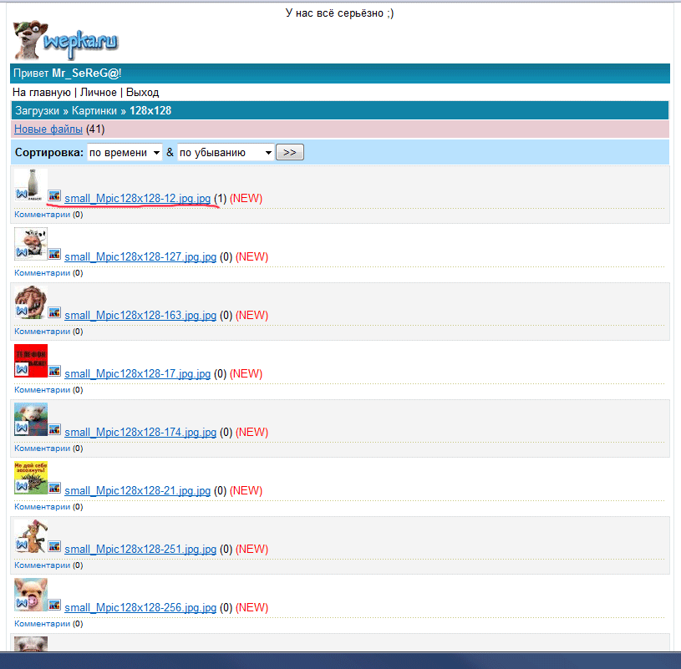Open pig thumbnail of small_Mpic128x128-174

(x=30, y=419)
